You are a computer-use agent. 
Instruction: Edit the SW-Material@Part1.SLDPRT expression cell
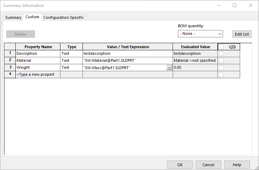[128, 60]
